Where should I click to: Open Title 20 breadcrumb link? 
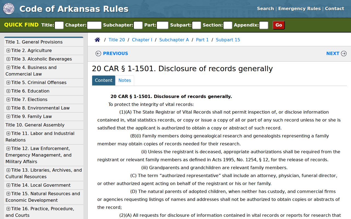[117, 40]
